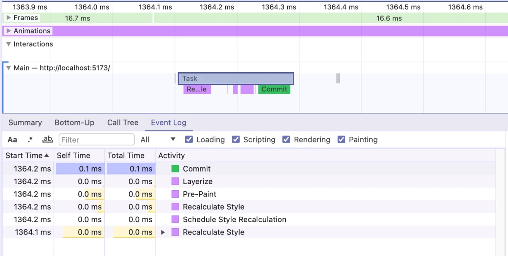
Task: Uncheck the Loading checkbox
Action: point(189,140)
